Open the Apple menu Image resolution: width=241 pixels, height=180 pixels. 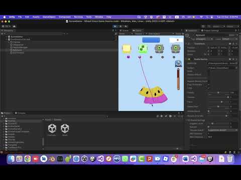(x=5, y=17)
